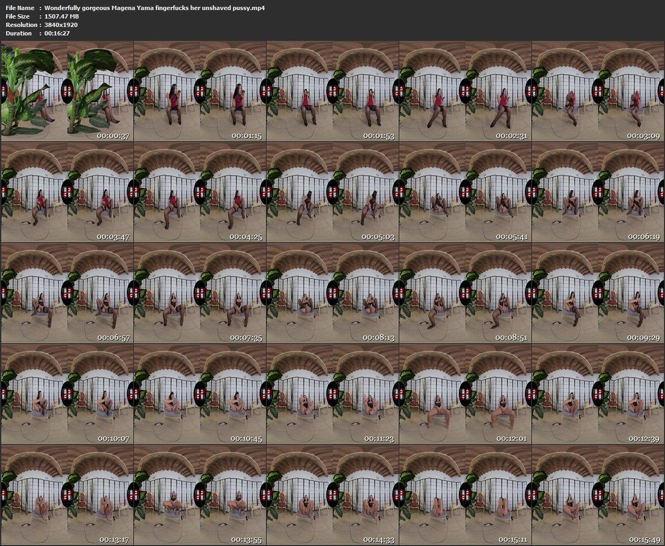665x546 pixels.
Task: Click the thumbnail timestamped 00:05:03
Action: pos(332,192)
